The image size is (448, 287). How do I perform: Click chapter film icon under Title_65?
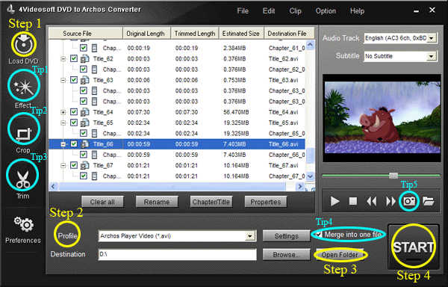[x=94, y=134]
